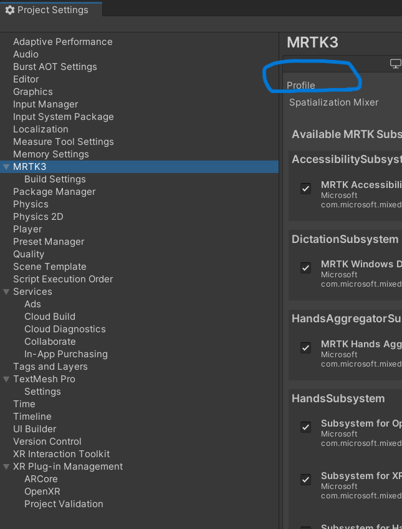Select the circled Profile tab

click(300, 85)
